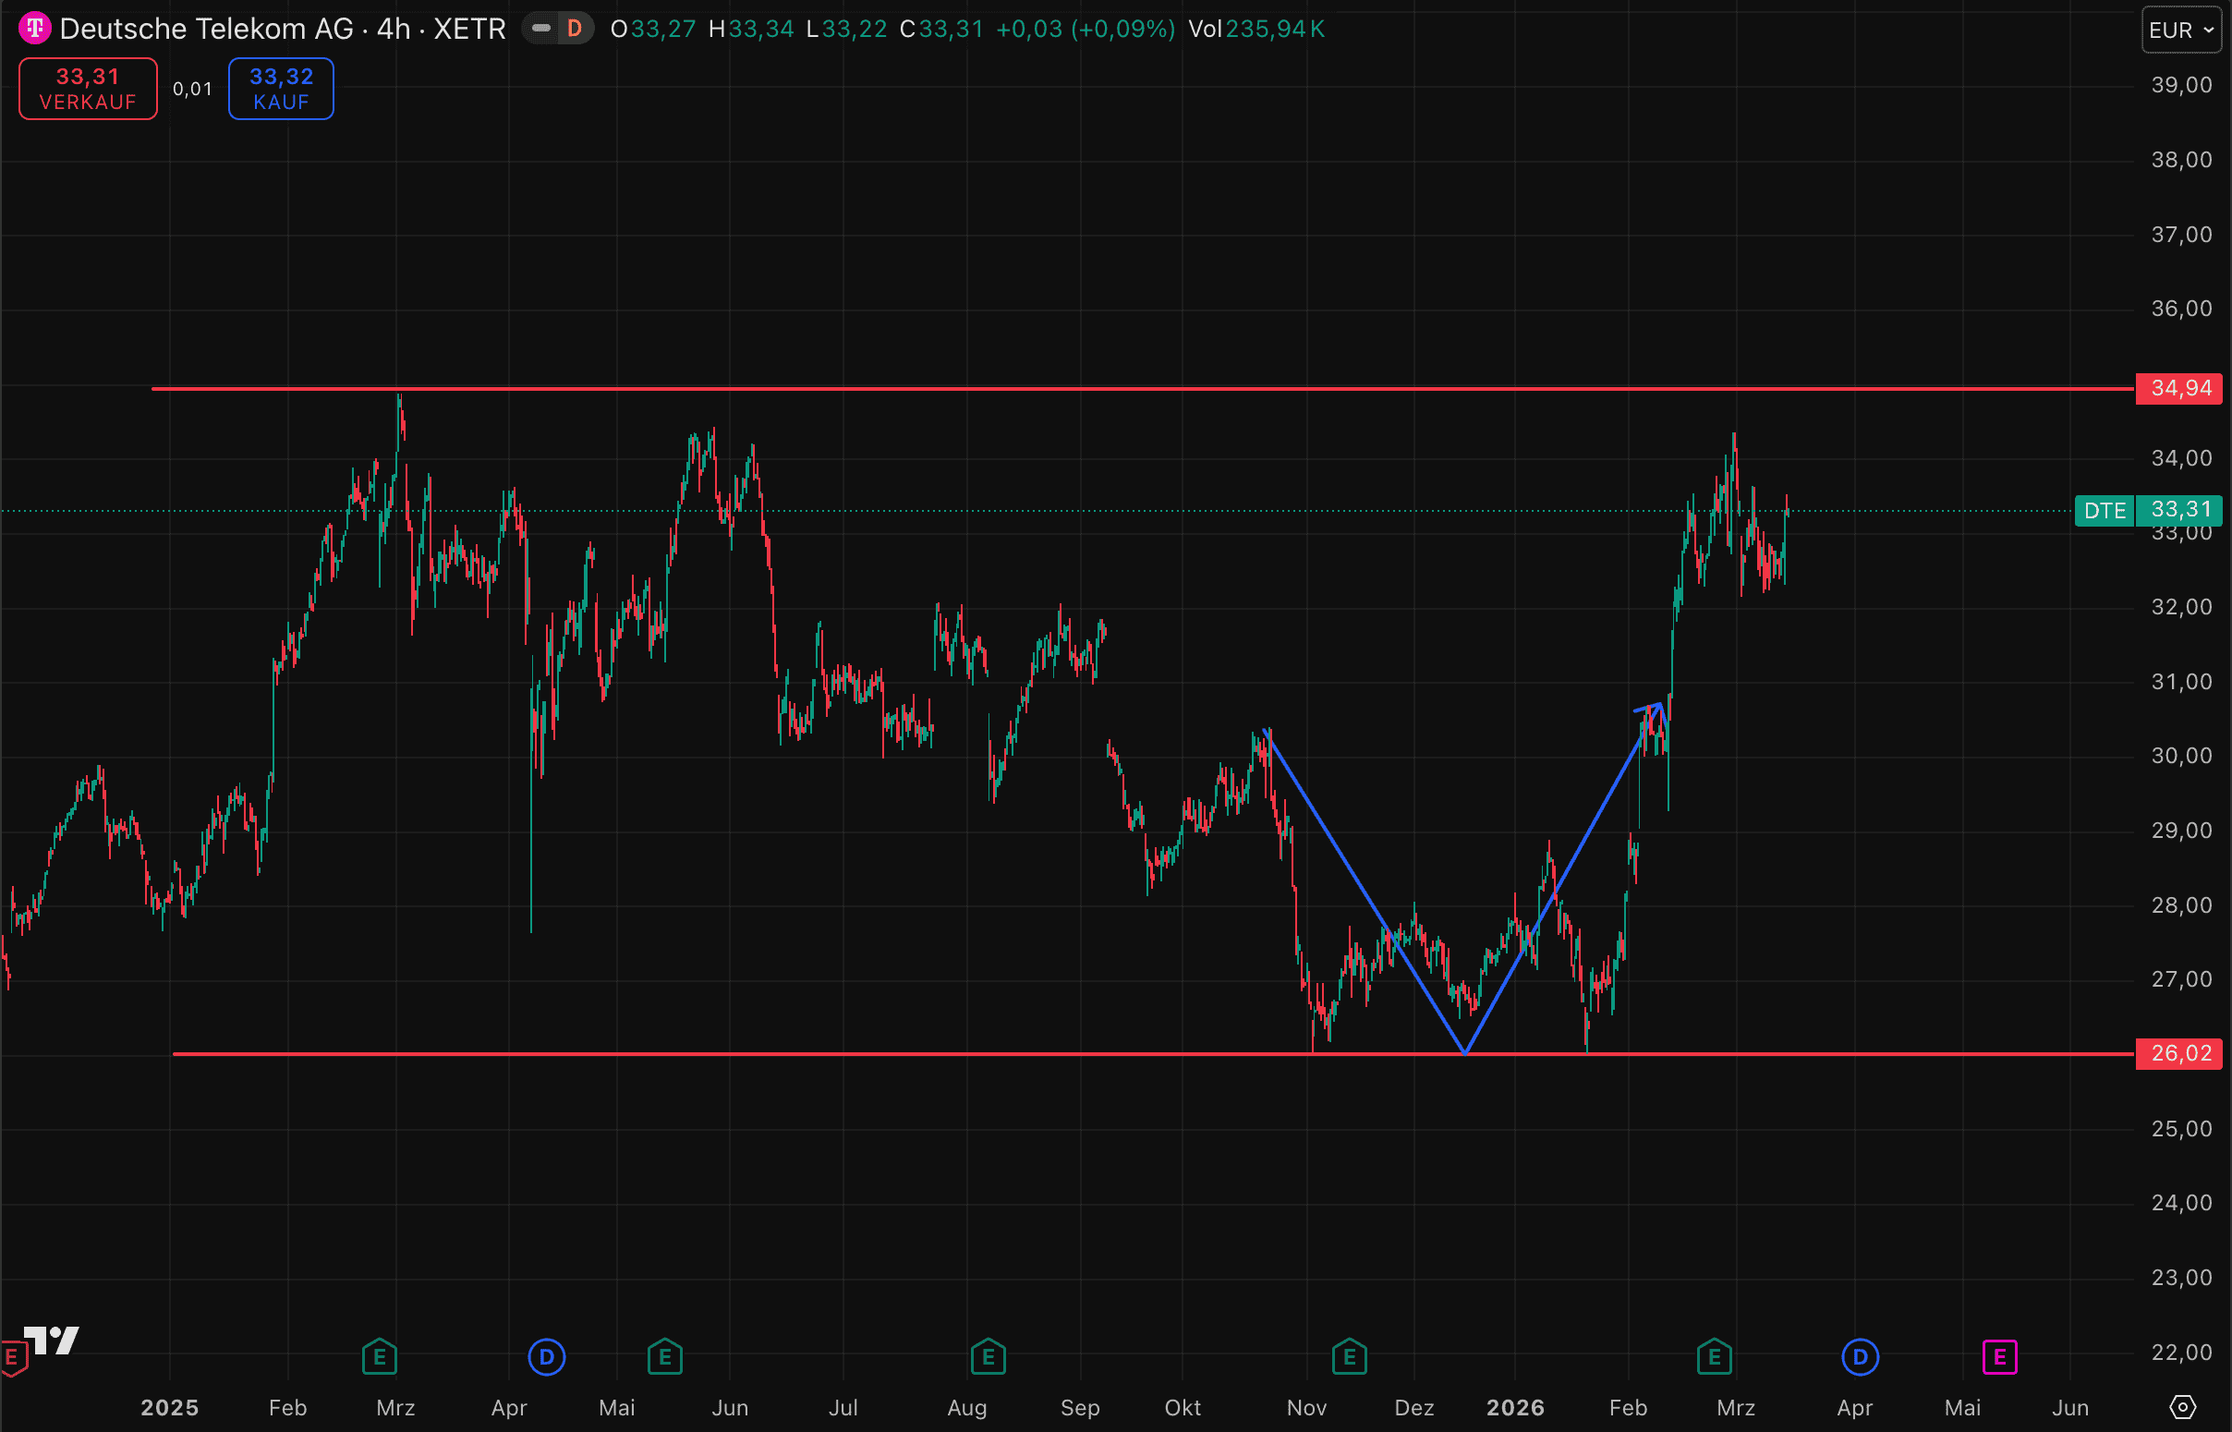The width and height of the screenshot is (2232, 1432).
Task: Click the pink upcoming earnings E marker
Action: (x=1999, y=1356)
